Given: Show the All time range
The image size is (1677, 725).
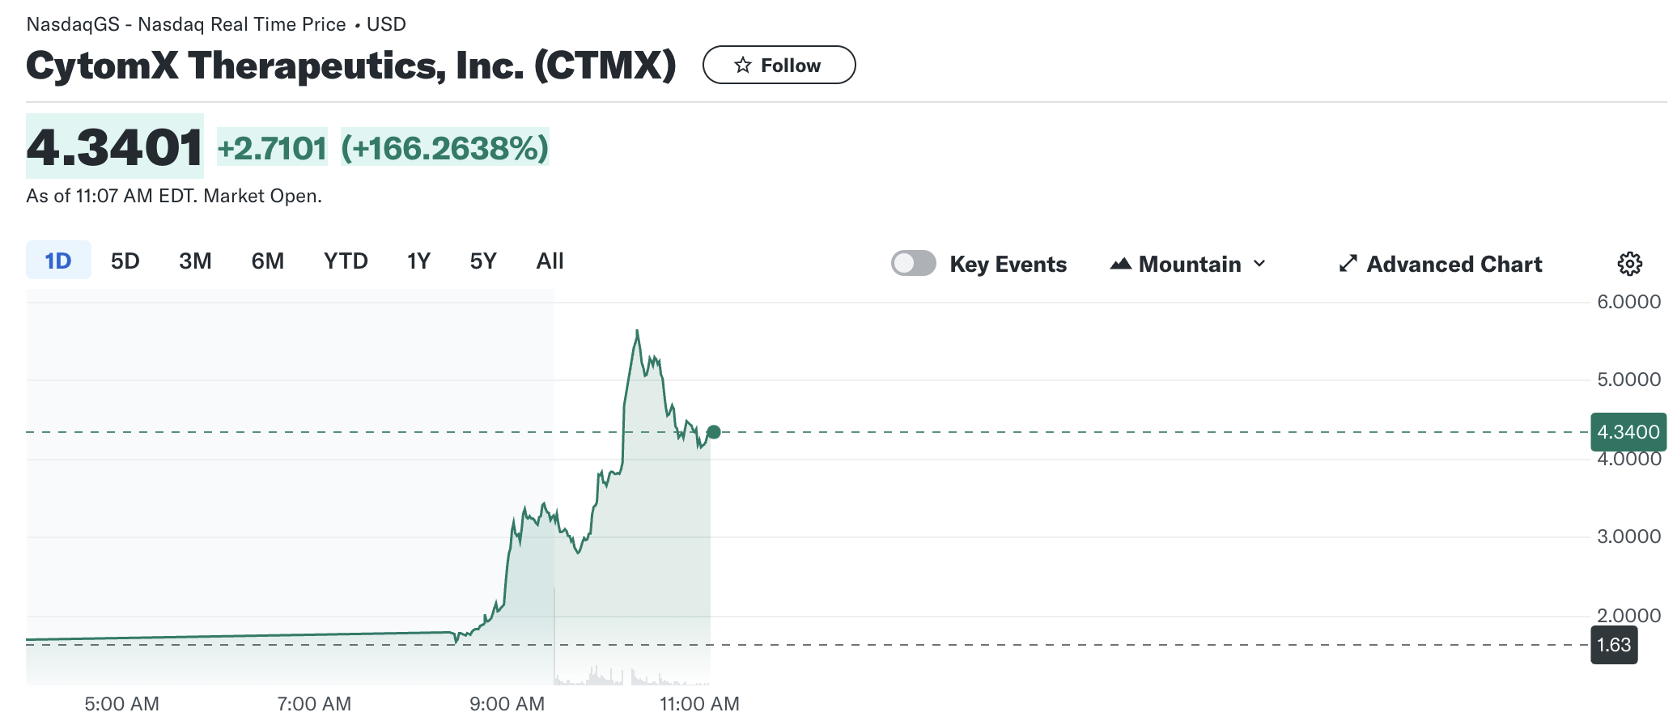Looking at the screenshot, I should (x=550, y=261).
